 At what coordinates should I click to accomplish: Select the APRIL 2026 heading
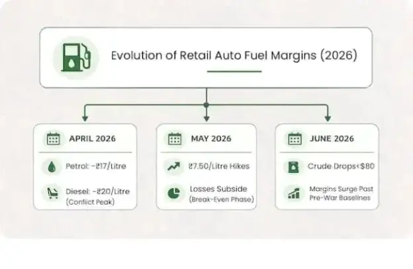(x=93, y=138)
